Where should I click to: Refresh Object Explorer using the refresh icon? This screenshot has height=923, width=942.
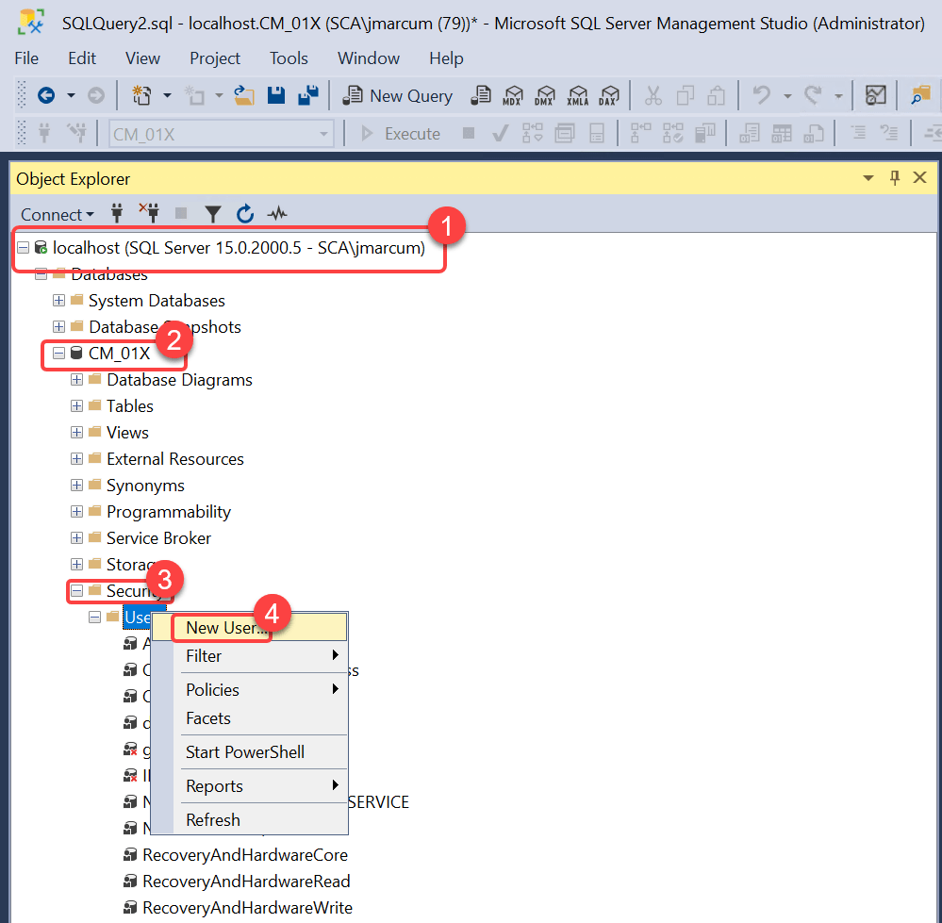[245, 214]
